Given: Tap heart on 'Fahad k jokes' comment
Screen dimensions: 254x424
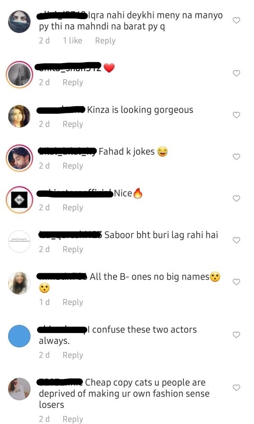Looking at the screenshot, I should click(x=236, y=157).
